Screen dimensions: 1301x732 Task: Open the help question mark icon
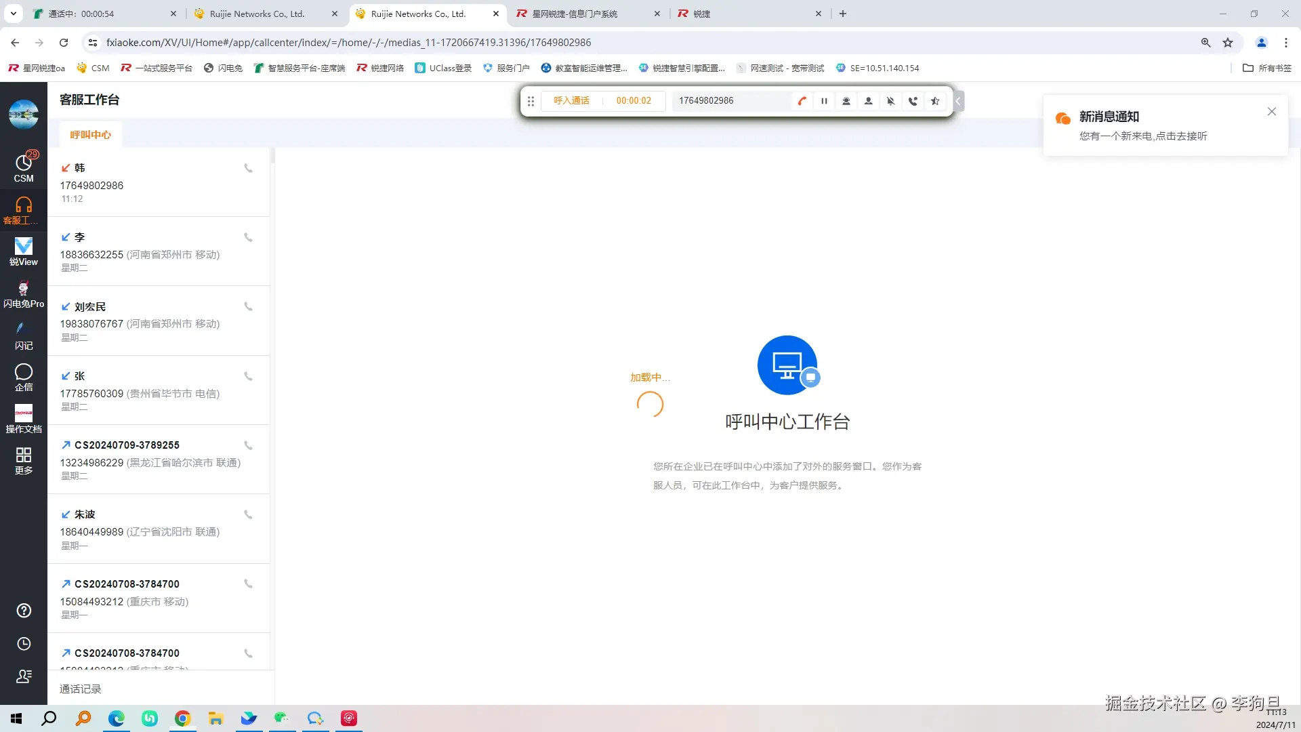pyautogui.click(x=24, y=611)
